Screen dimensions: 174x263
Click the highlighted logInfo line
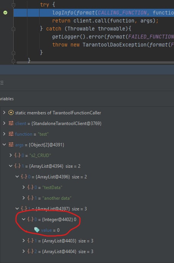coord(94,13)
